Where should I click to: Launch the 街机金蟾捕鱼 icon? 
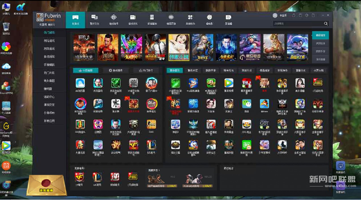193,145
